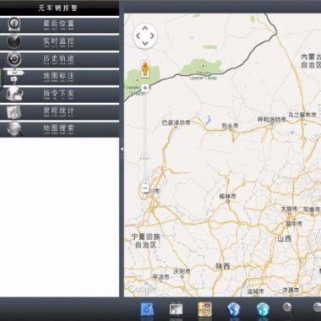Click the gray satellite map icon in bottom toolbar

[x=176, y=310]
